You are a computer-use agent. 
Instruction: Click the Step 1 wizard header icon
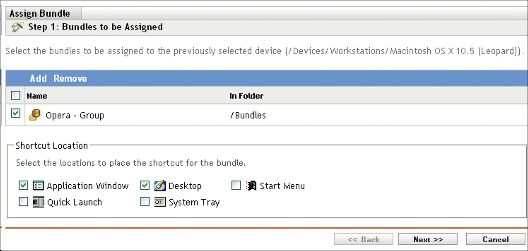(x=18, y=28)
